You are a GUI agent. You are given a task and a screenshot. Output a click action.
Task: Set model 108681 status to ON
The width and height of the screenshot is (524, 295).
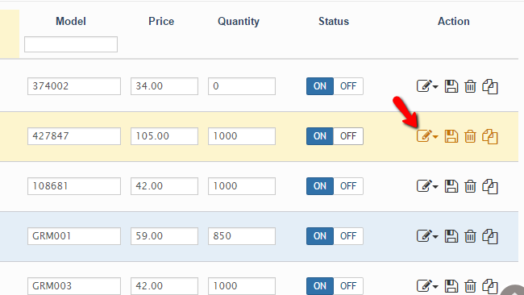[x=320, y=186]
